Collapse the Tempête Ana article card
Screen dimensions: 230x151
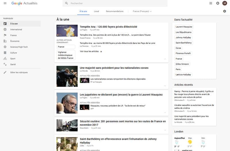click(165, 59)
